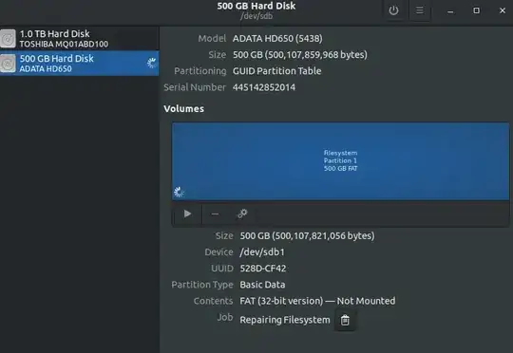Click the Volumes heading
This screenshot has height=353, width=513.
(x=184, y=109)
